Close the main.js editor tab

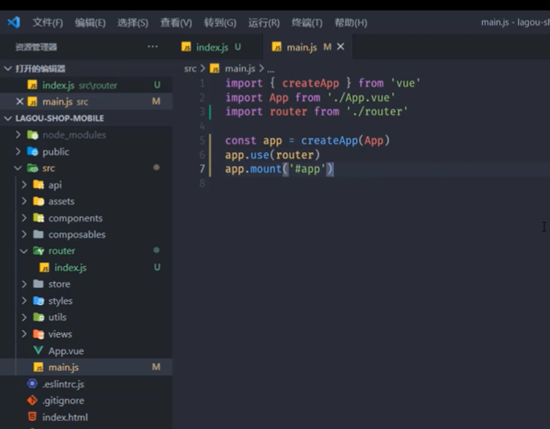tap(340, 47)
